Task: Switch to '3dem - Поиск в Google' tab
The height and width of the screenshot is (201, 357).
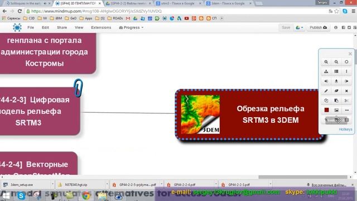Action: (x=229, y=3)
